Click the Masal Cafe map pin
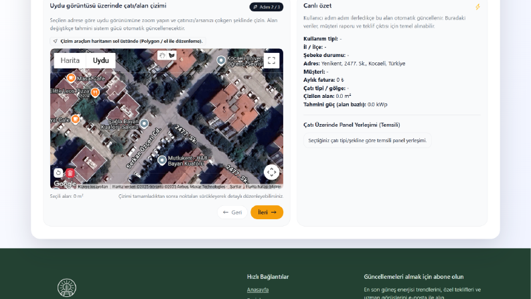This screenshot has height=299, width=531. (71, 78)
